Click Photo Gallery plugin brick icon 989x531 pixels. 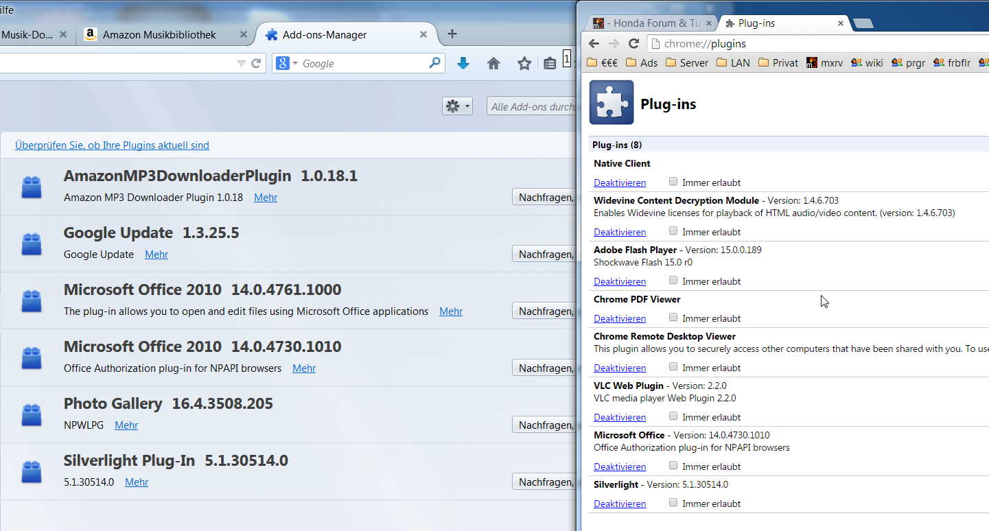(32, 414)
